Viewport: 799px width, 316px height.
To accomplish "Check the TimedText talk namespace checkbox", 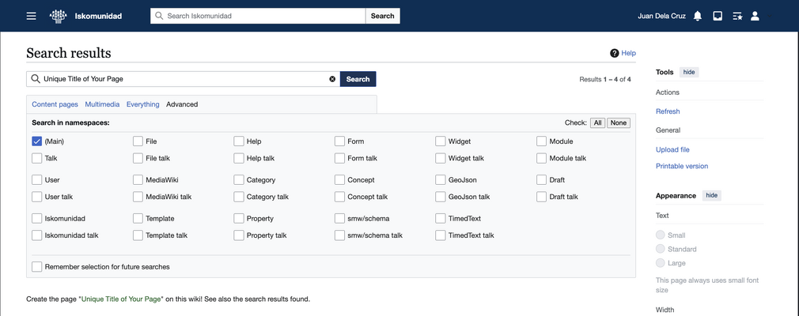I will pos(441,235).
